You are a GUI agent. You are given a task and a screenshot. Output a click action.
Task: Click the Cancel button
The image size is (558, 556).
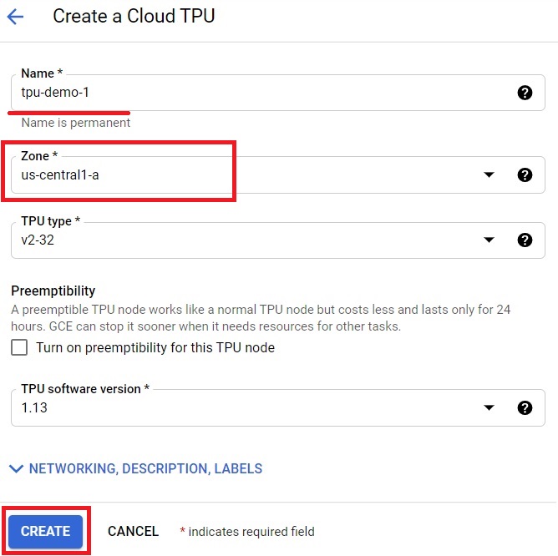point(133,532)
